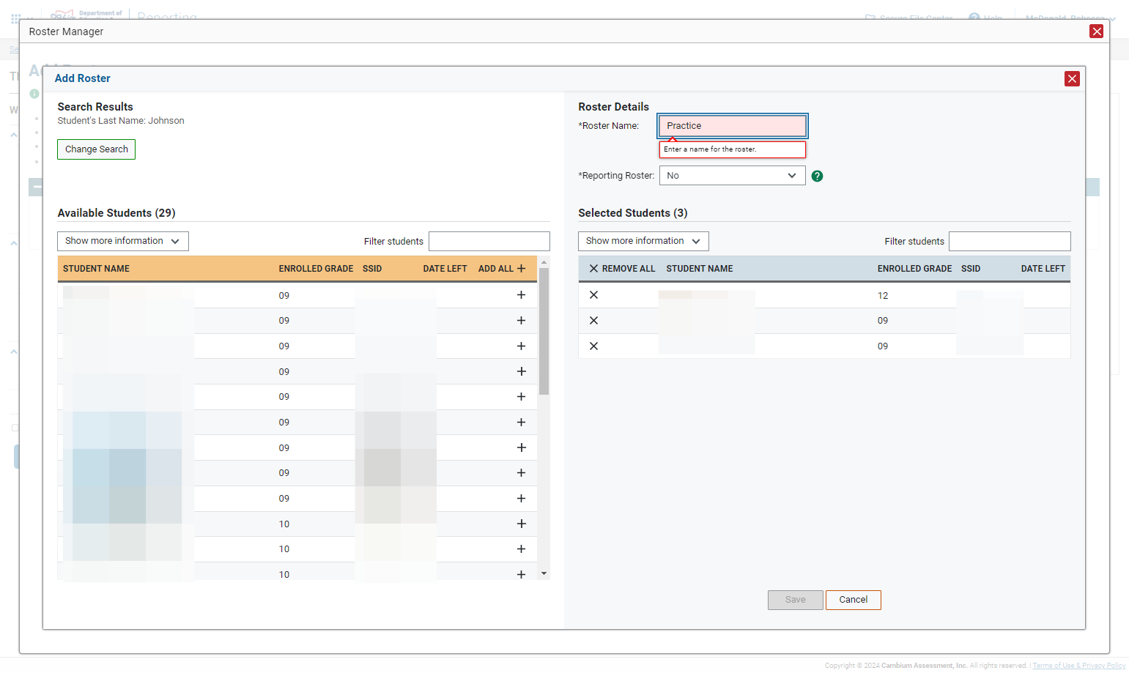Click REMOVE ALL selected students
This screenshot has width=1129, height=673.
pyautogui.click(x=622, y=269)
